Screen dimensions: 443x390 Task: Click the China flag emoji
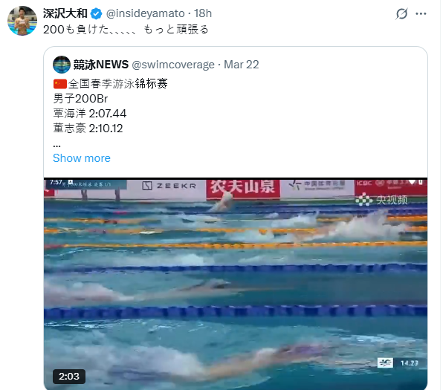point(60,84)
